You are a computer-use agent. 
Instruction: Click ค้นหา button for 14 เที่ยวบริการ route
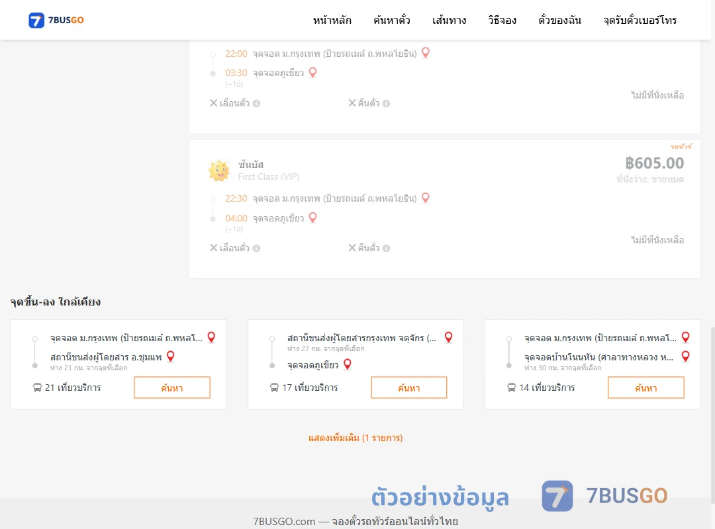tap(646, 387)
